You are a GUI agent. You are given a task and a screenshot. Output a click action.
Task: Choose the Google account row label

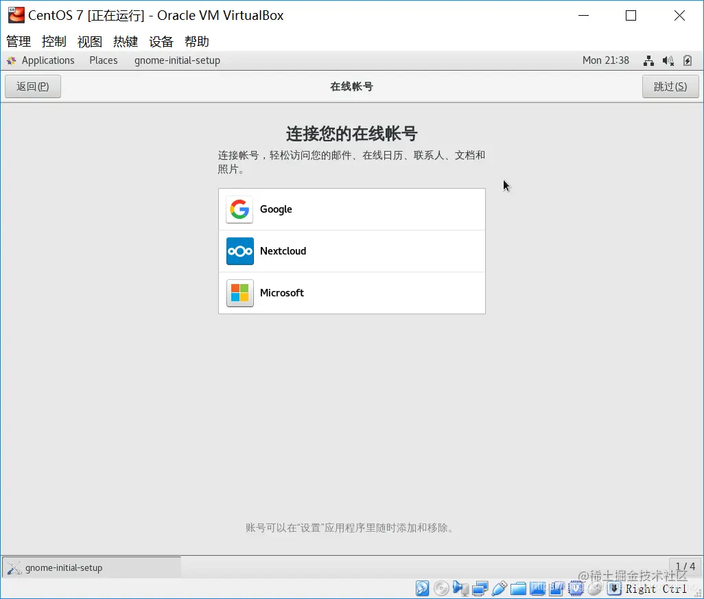pyautogui.click(x=276, y=209)
